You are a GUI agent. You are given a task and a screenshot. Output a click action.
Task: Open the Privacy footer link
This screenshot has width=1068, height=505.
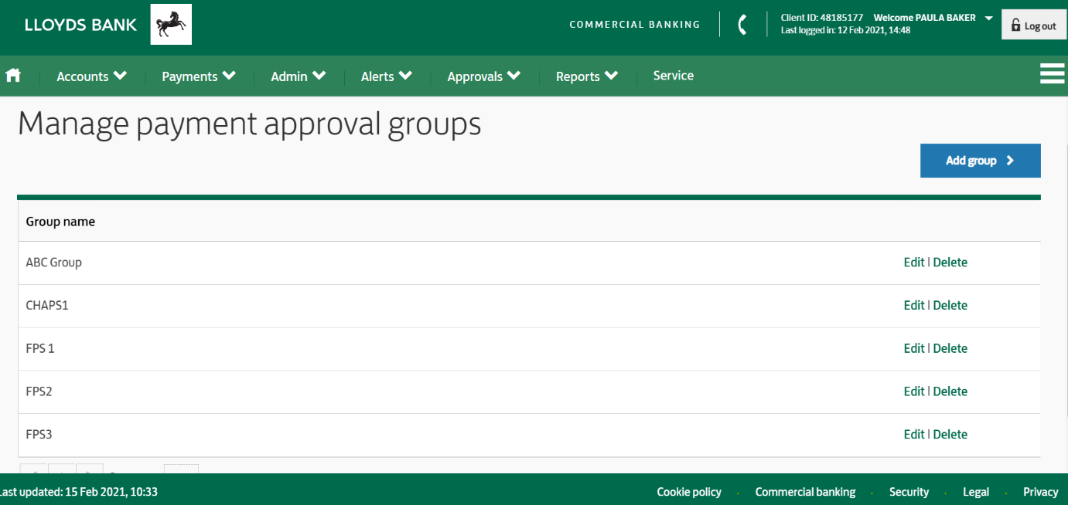click(1040, 492)
